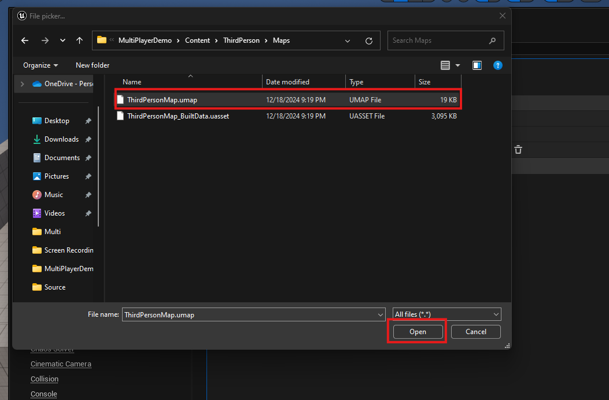Refresh the Maps folder listing
Viewport: 609px width, 400px height.
coord(369,41)
